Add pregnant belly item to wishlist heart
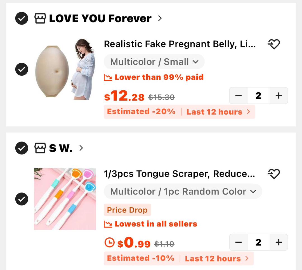The height and width of the screenshot is (270, 302). 274,44
